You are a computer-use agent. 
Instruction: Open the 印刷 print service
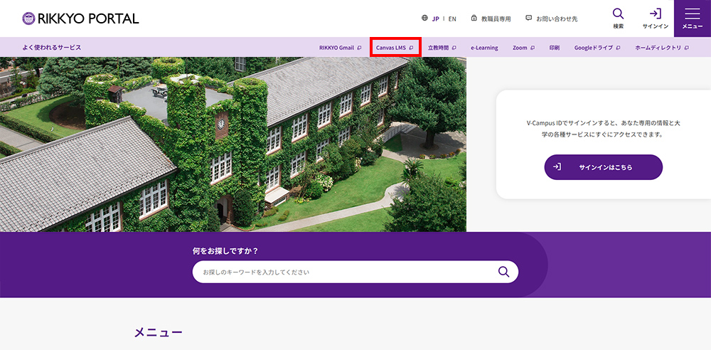click(554, 48)
